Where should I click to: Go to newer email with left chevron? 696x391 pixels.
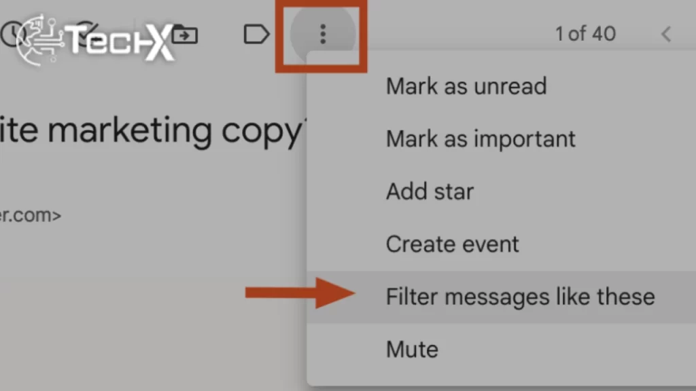point(666,34)
